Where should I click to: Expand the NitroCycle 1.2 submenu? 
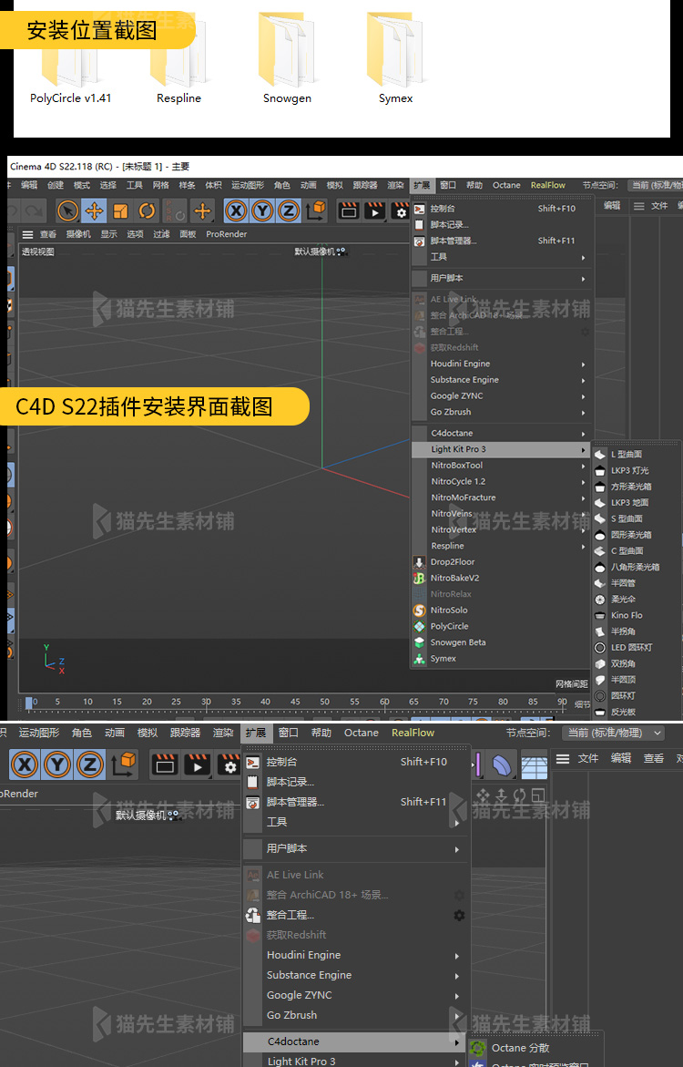click(x=499, y=482)
